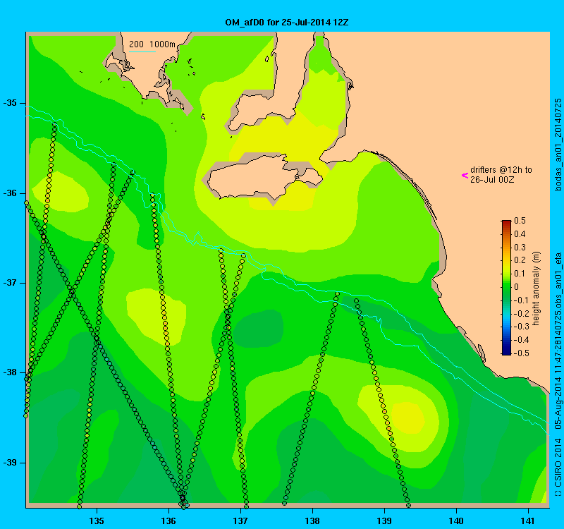Click the colorbar label '-0.5'
Image resolution: width=564 pixels, height=529 pixels.
[x=520, y=353]
